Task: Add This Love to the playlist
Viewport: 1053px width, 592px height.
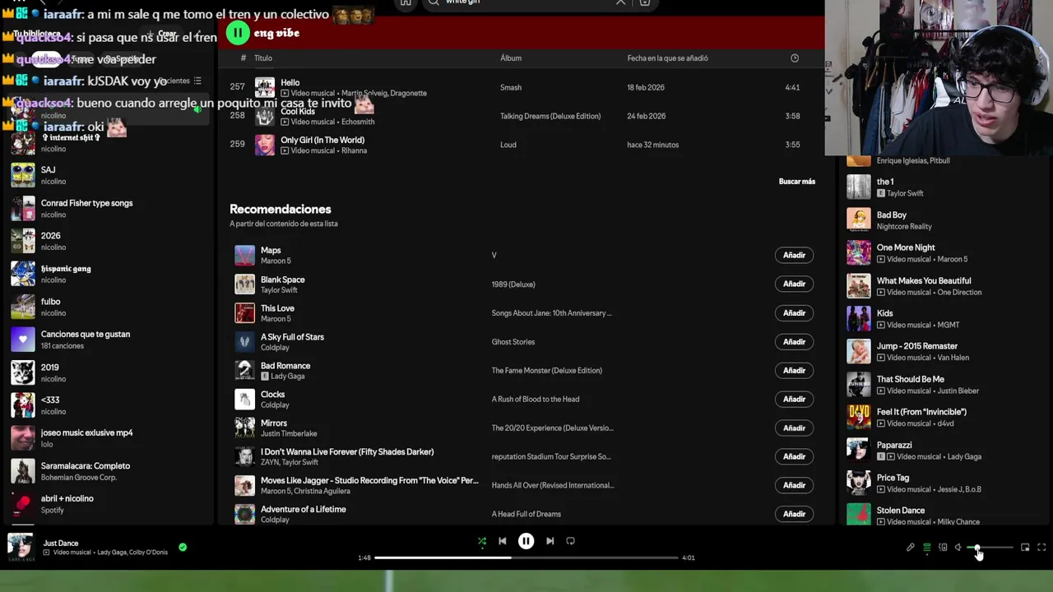Action: pyautogui.click(x=794, y=312)
